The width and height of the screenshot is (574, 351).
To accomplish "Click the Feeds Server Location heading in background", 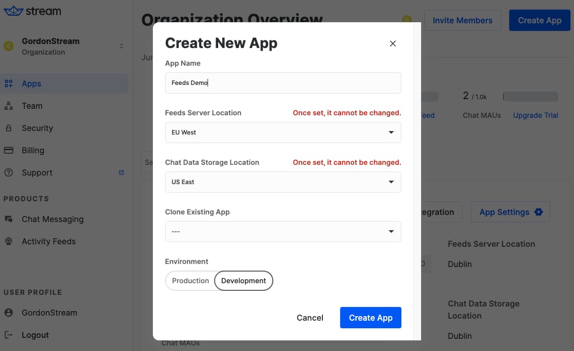I will click(491, 244).
